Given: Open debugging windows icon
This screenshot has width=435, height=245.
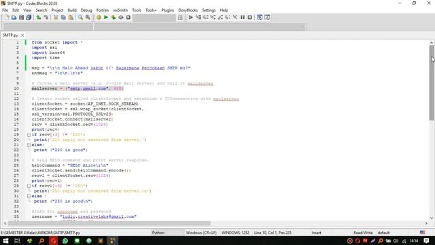Looking at the screenshot, I should pos(260,17).
